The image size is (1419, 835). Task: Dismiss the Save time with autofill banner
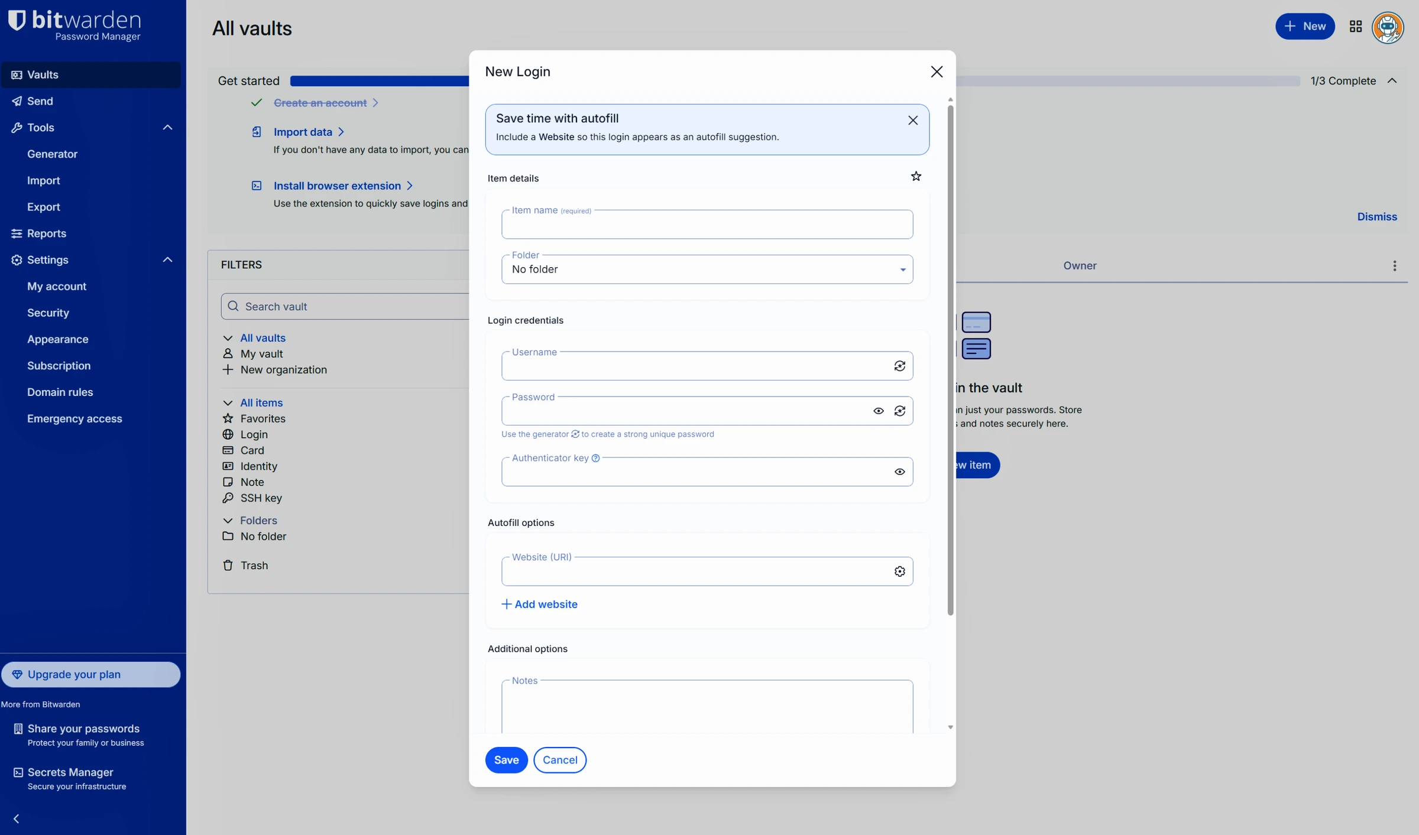pos(913,120)
